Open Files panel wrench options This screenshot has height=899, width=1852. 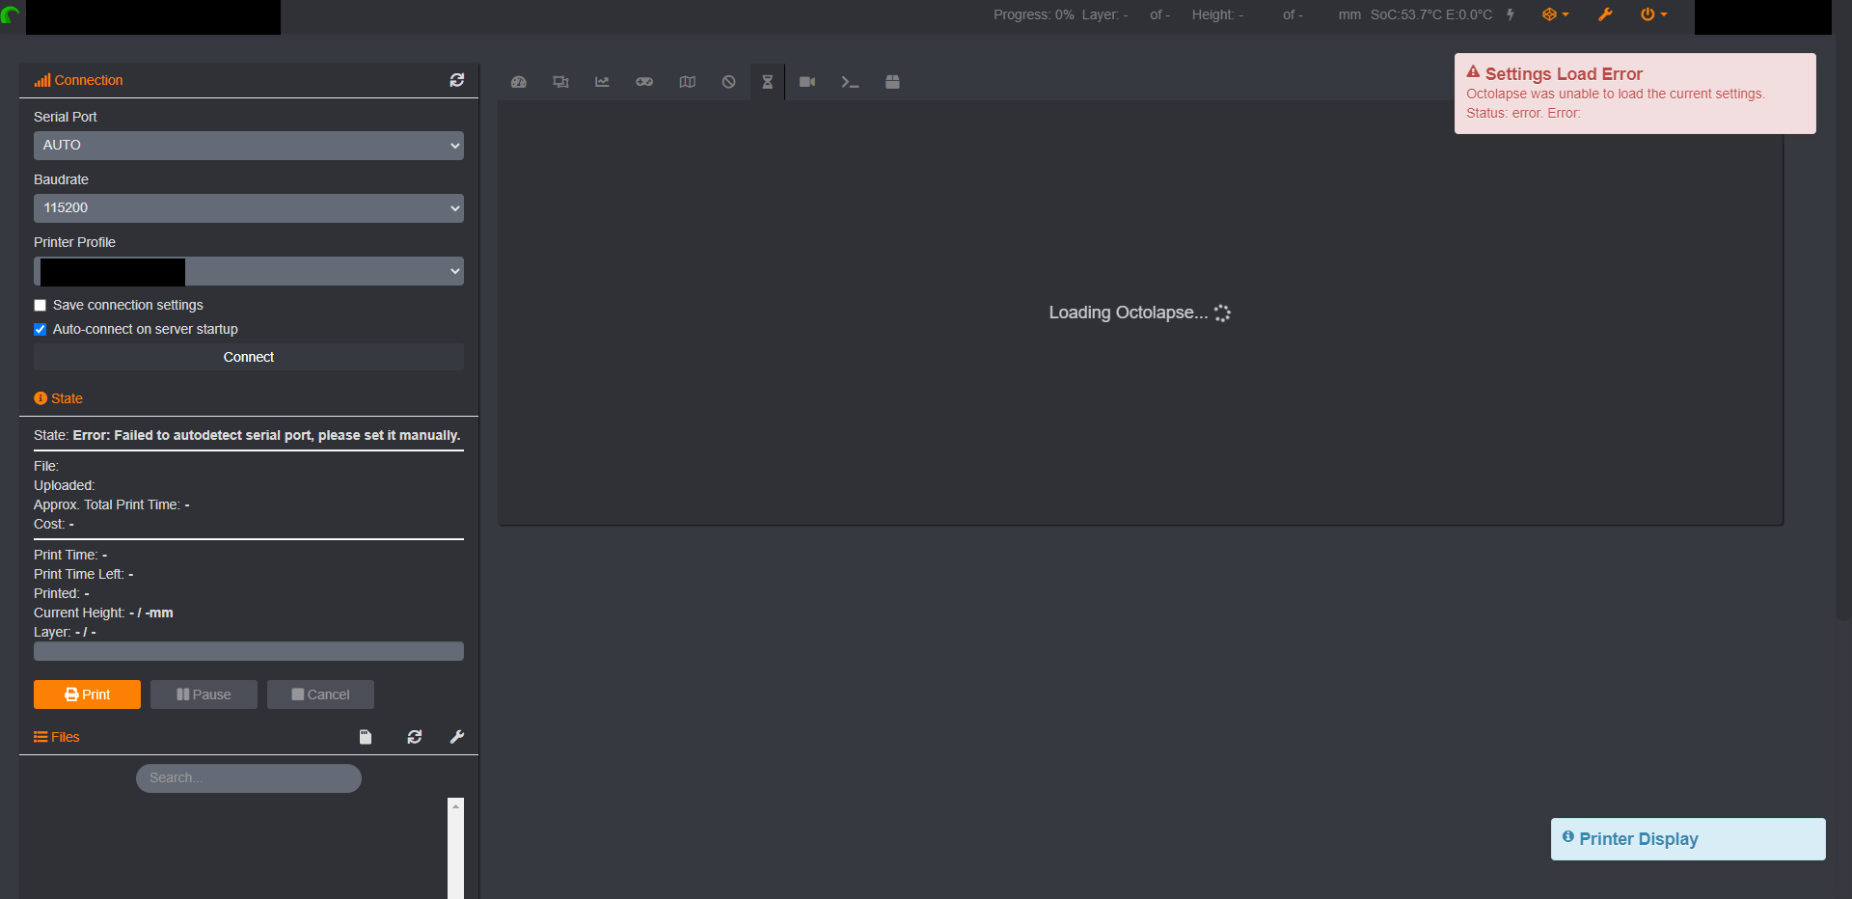point(457,737)
